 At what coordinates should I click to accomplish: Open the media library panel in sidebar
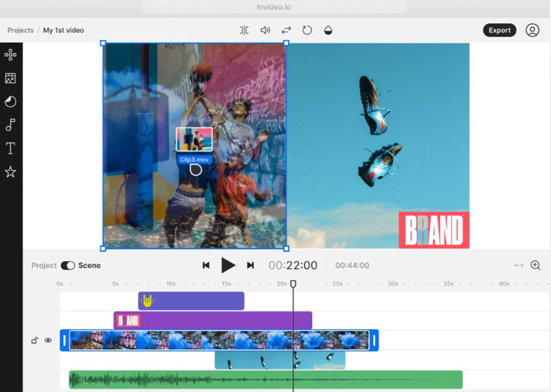coord(10,78)
